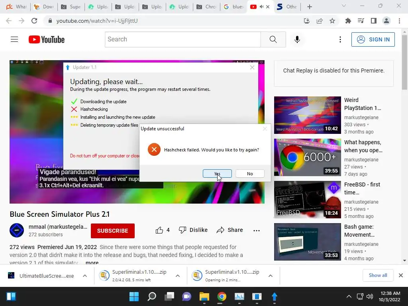Click Yes in Update unsuccessful dialog
The image size is (408, 306).
[x=217, y=174]
